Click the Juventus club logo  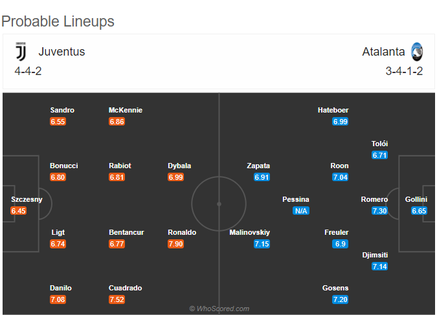(x=21, y=51)
